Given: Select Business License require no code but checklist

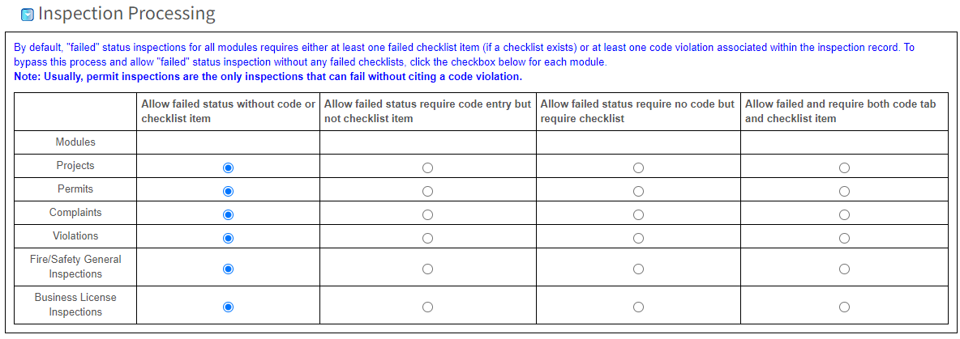Looking at the screenshot, I should pyautogui.click(x=638, y=307).
